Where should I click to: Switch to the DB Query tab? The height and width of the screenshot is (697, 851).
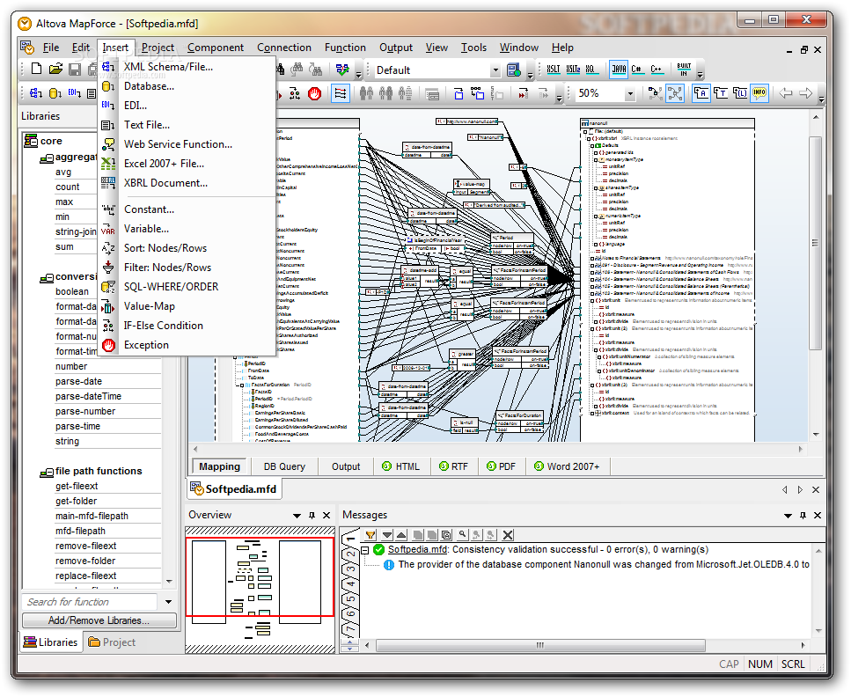tap(284, 466)
